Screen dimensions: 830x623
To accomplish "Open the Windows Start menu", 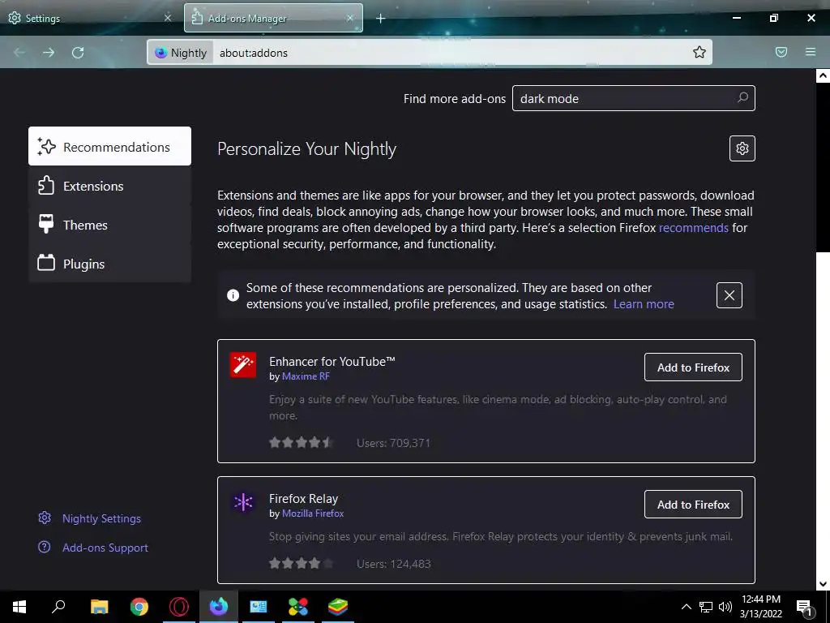I will (x=19, y=607).
